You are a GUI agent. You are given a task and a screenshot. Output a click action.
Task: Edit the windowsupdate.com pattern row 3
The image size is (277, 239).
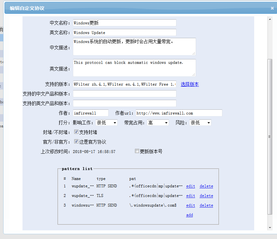190,205
